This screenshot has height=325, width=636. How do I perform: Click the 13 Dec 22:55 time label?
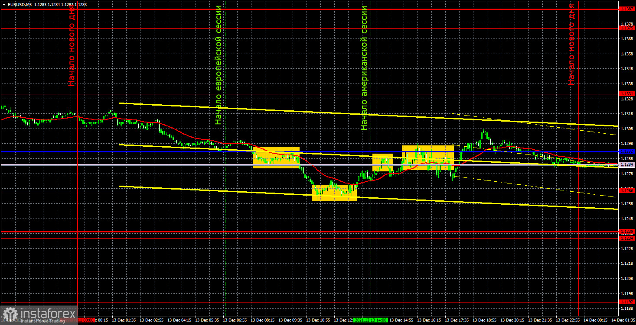[x=569, y=320]
